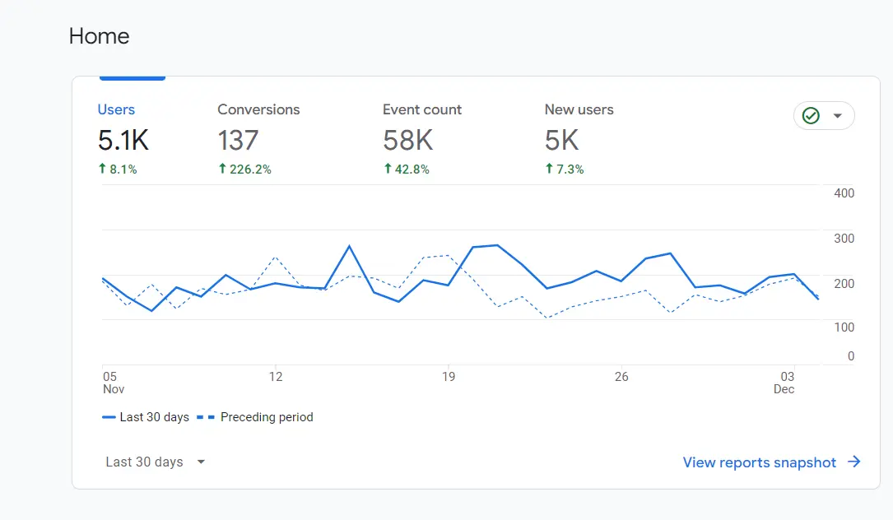Click the green up arrow beside 42.8%

coord(385,169)
